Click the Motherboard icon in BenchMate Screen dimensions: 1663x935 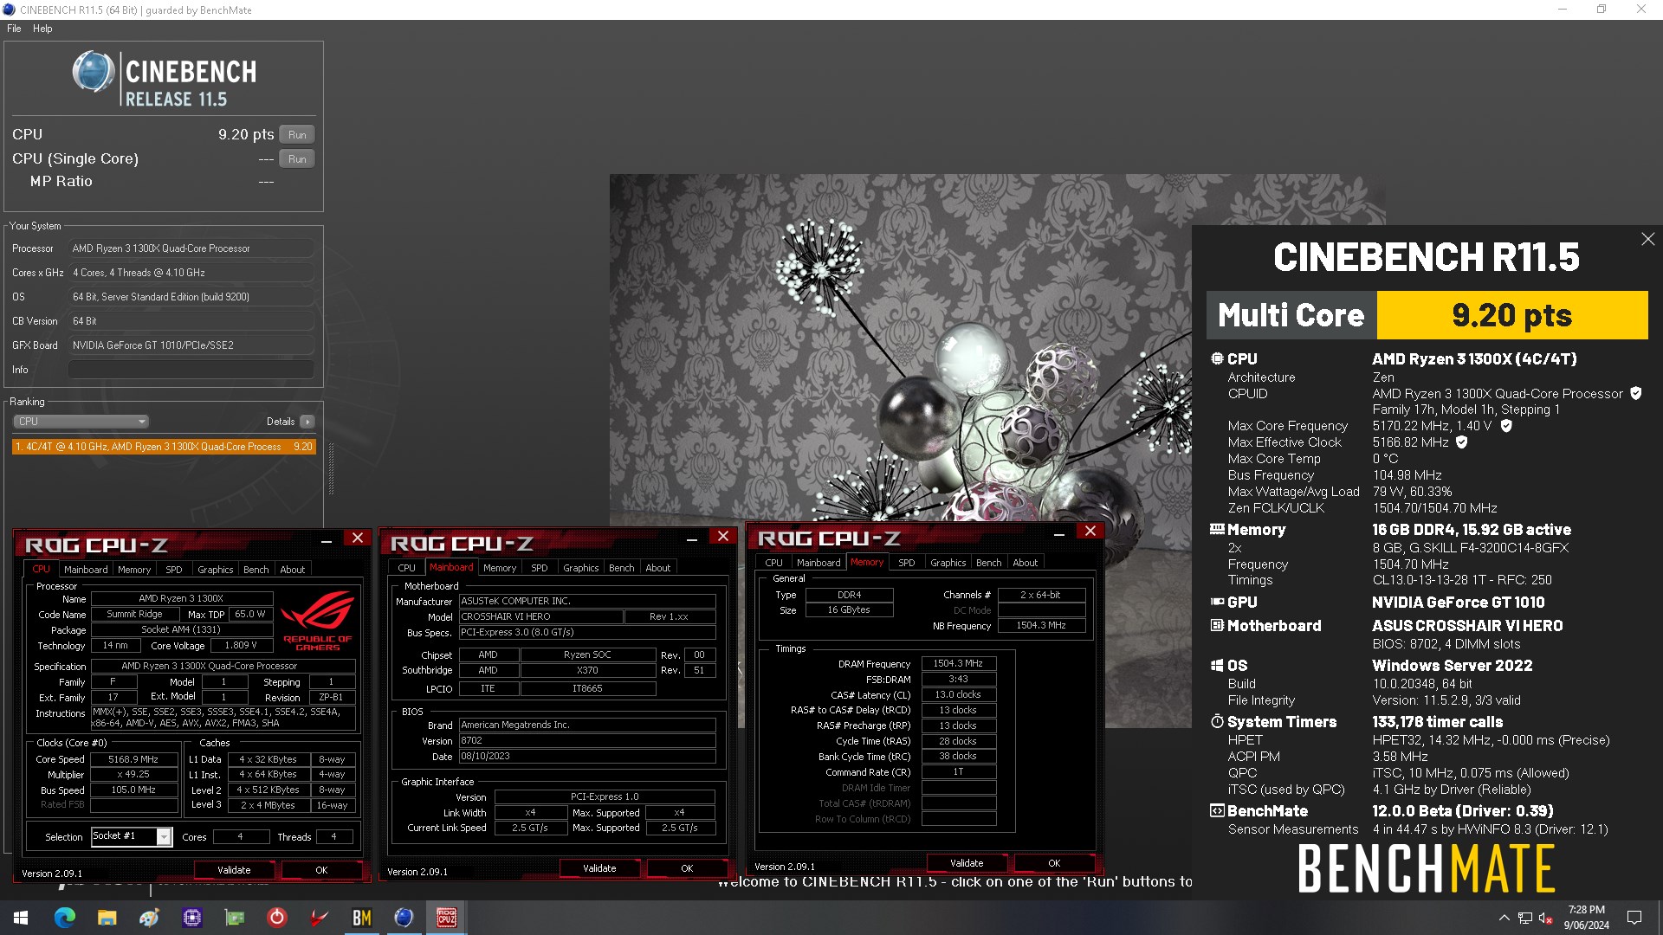click(1217, 625)
